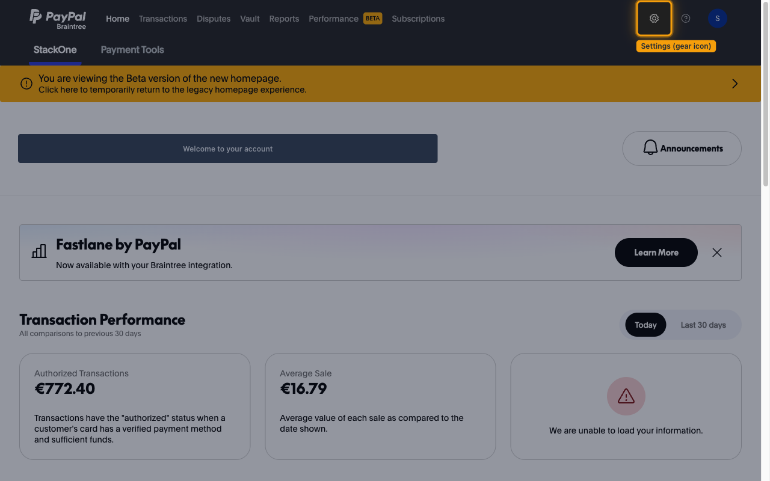This screenshot has height=481, width=770.
Task: Click the 'Authorized Transactions' card label
Action: [x=82, y=373]
